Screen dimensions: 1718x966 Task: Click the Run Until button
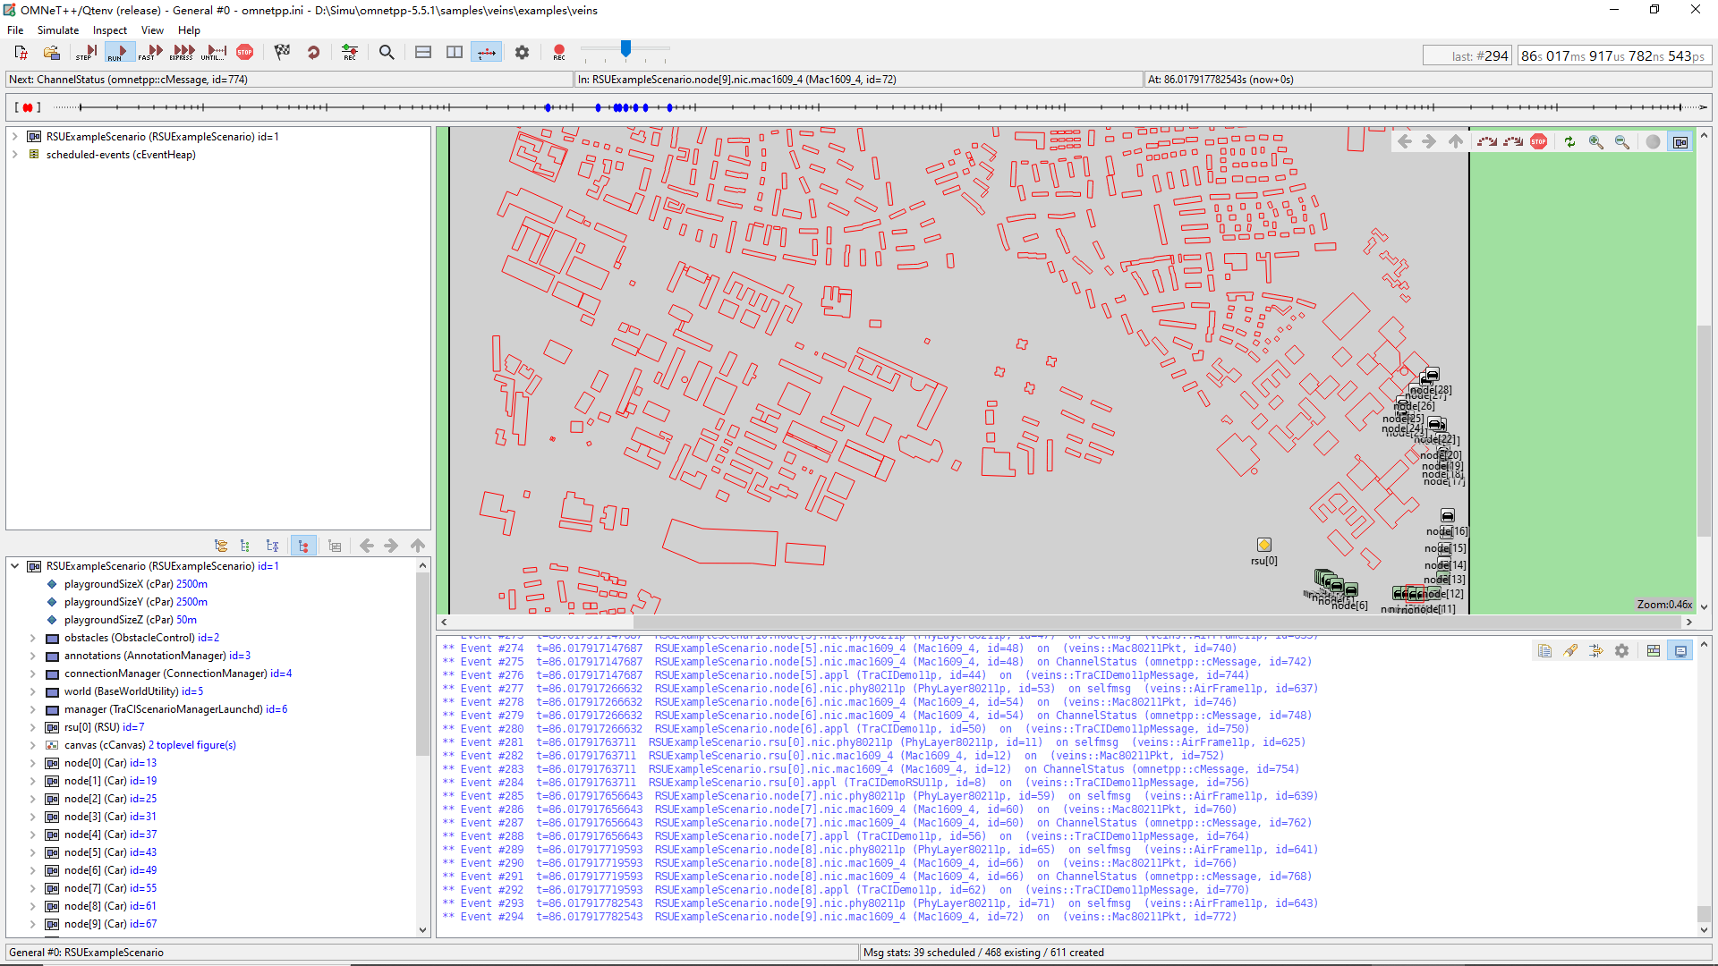coord(215,52)
